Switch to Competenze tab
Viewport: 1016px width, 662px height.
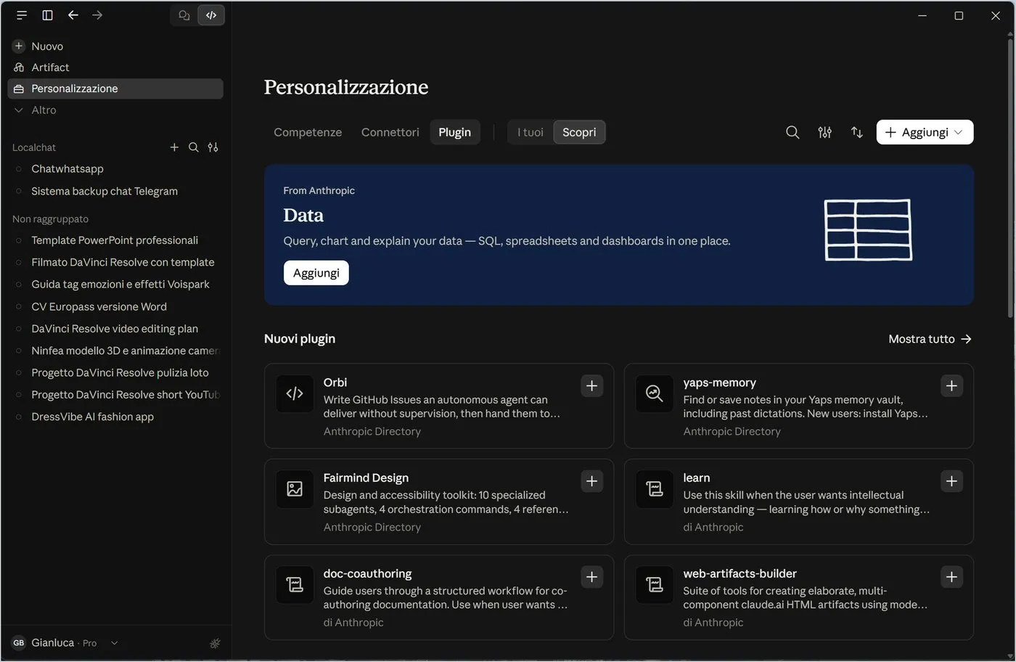308,132
